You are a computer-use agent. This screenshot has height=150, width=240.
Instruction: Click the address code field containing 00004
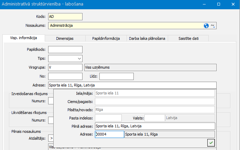click(109, 135)
